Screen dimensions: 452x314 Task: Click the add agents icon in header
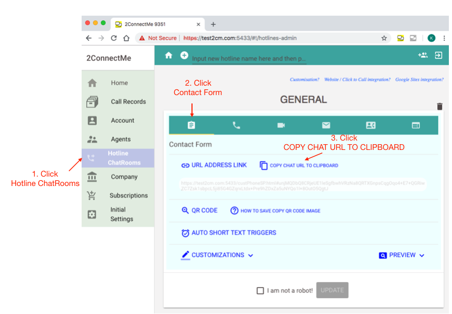coord(423,55)
